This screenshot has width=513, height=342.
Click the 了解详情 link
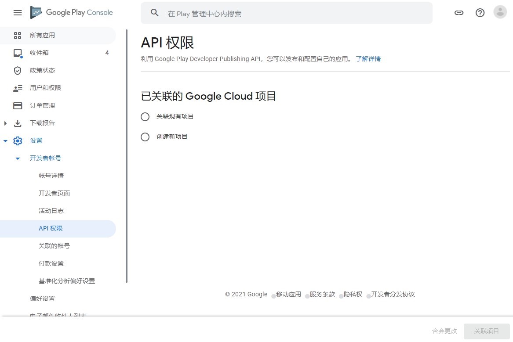point(368,59)
